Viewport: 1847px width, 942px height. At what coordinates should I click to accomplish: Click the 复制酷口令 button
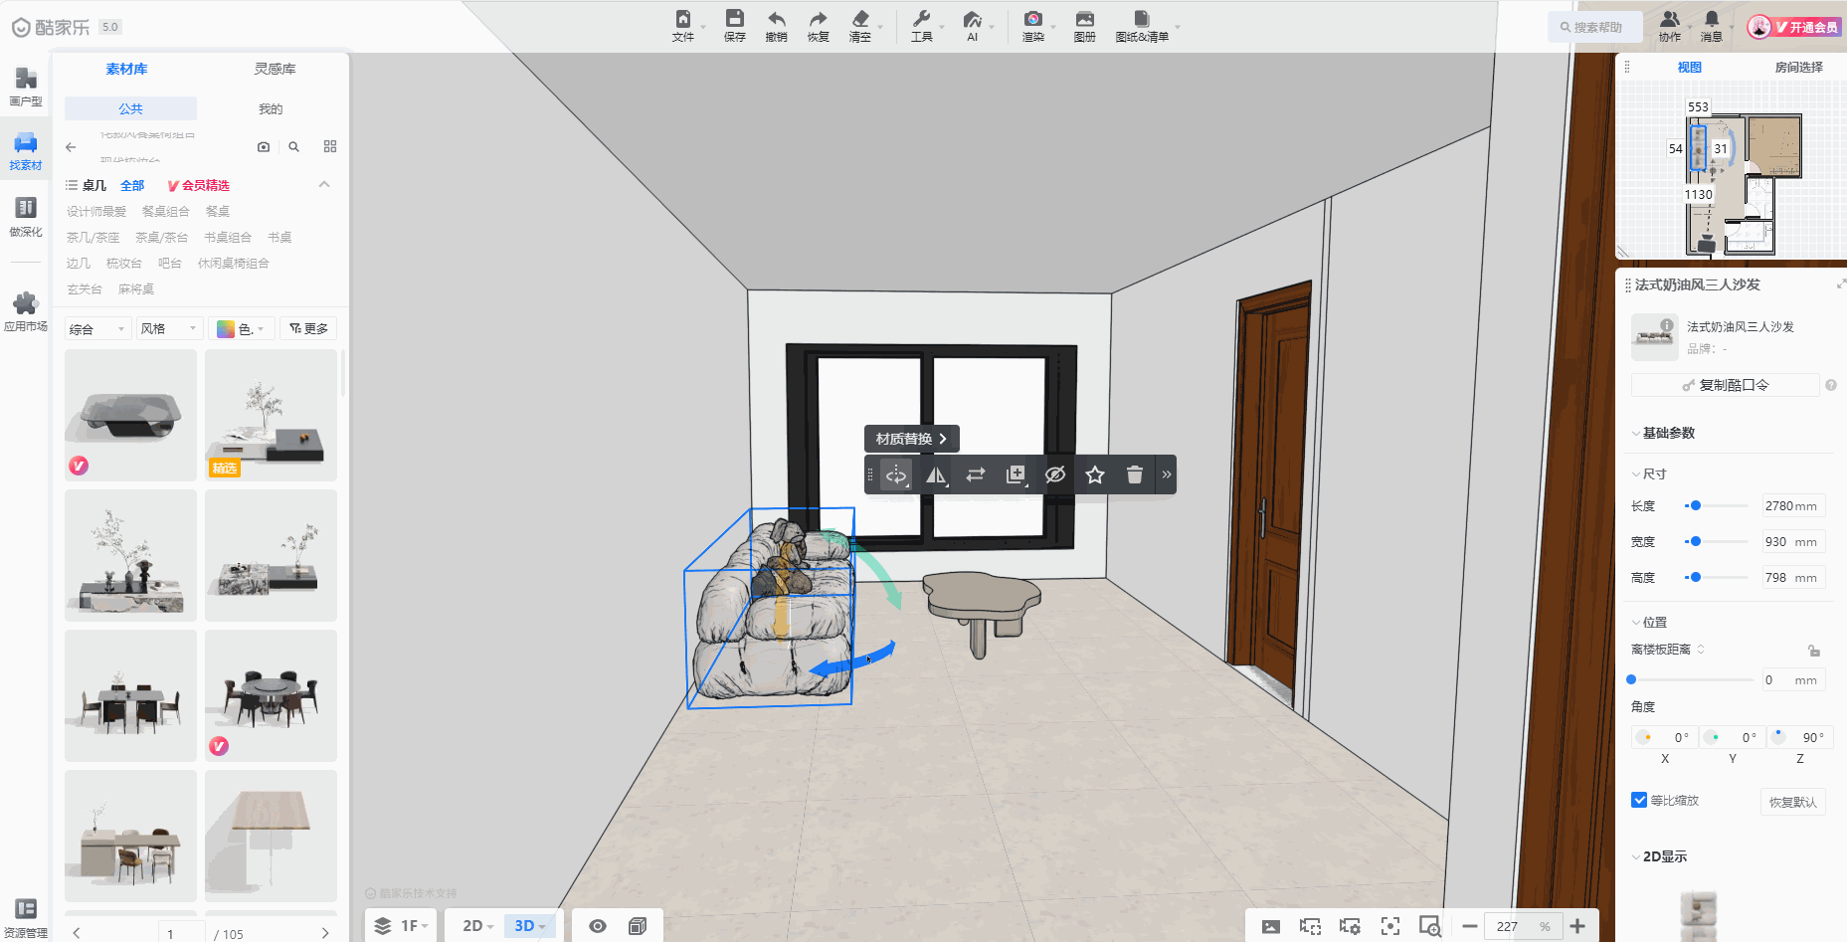[1725, 385]
